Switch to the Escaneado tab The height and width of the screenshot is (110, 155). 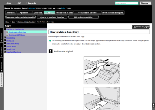pos(38,13)
